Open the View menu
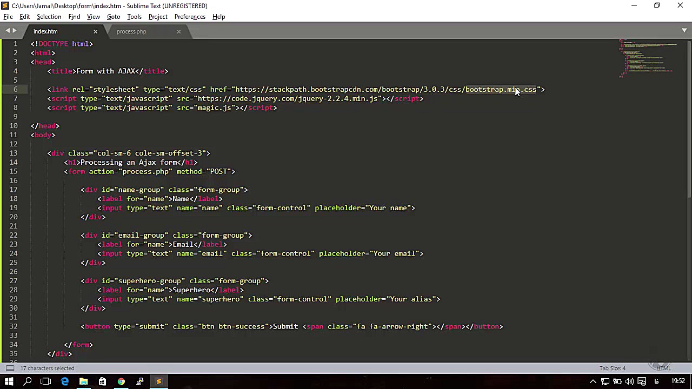The image size is (692, 389). 94,17
